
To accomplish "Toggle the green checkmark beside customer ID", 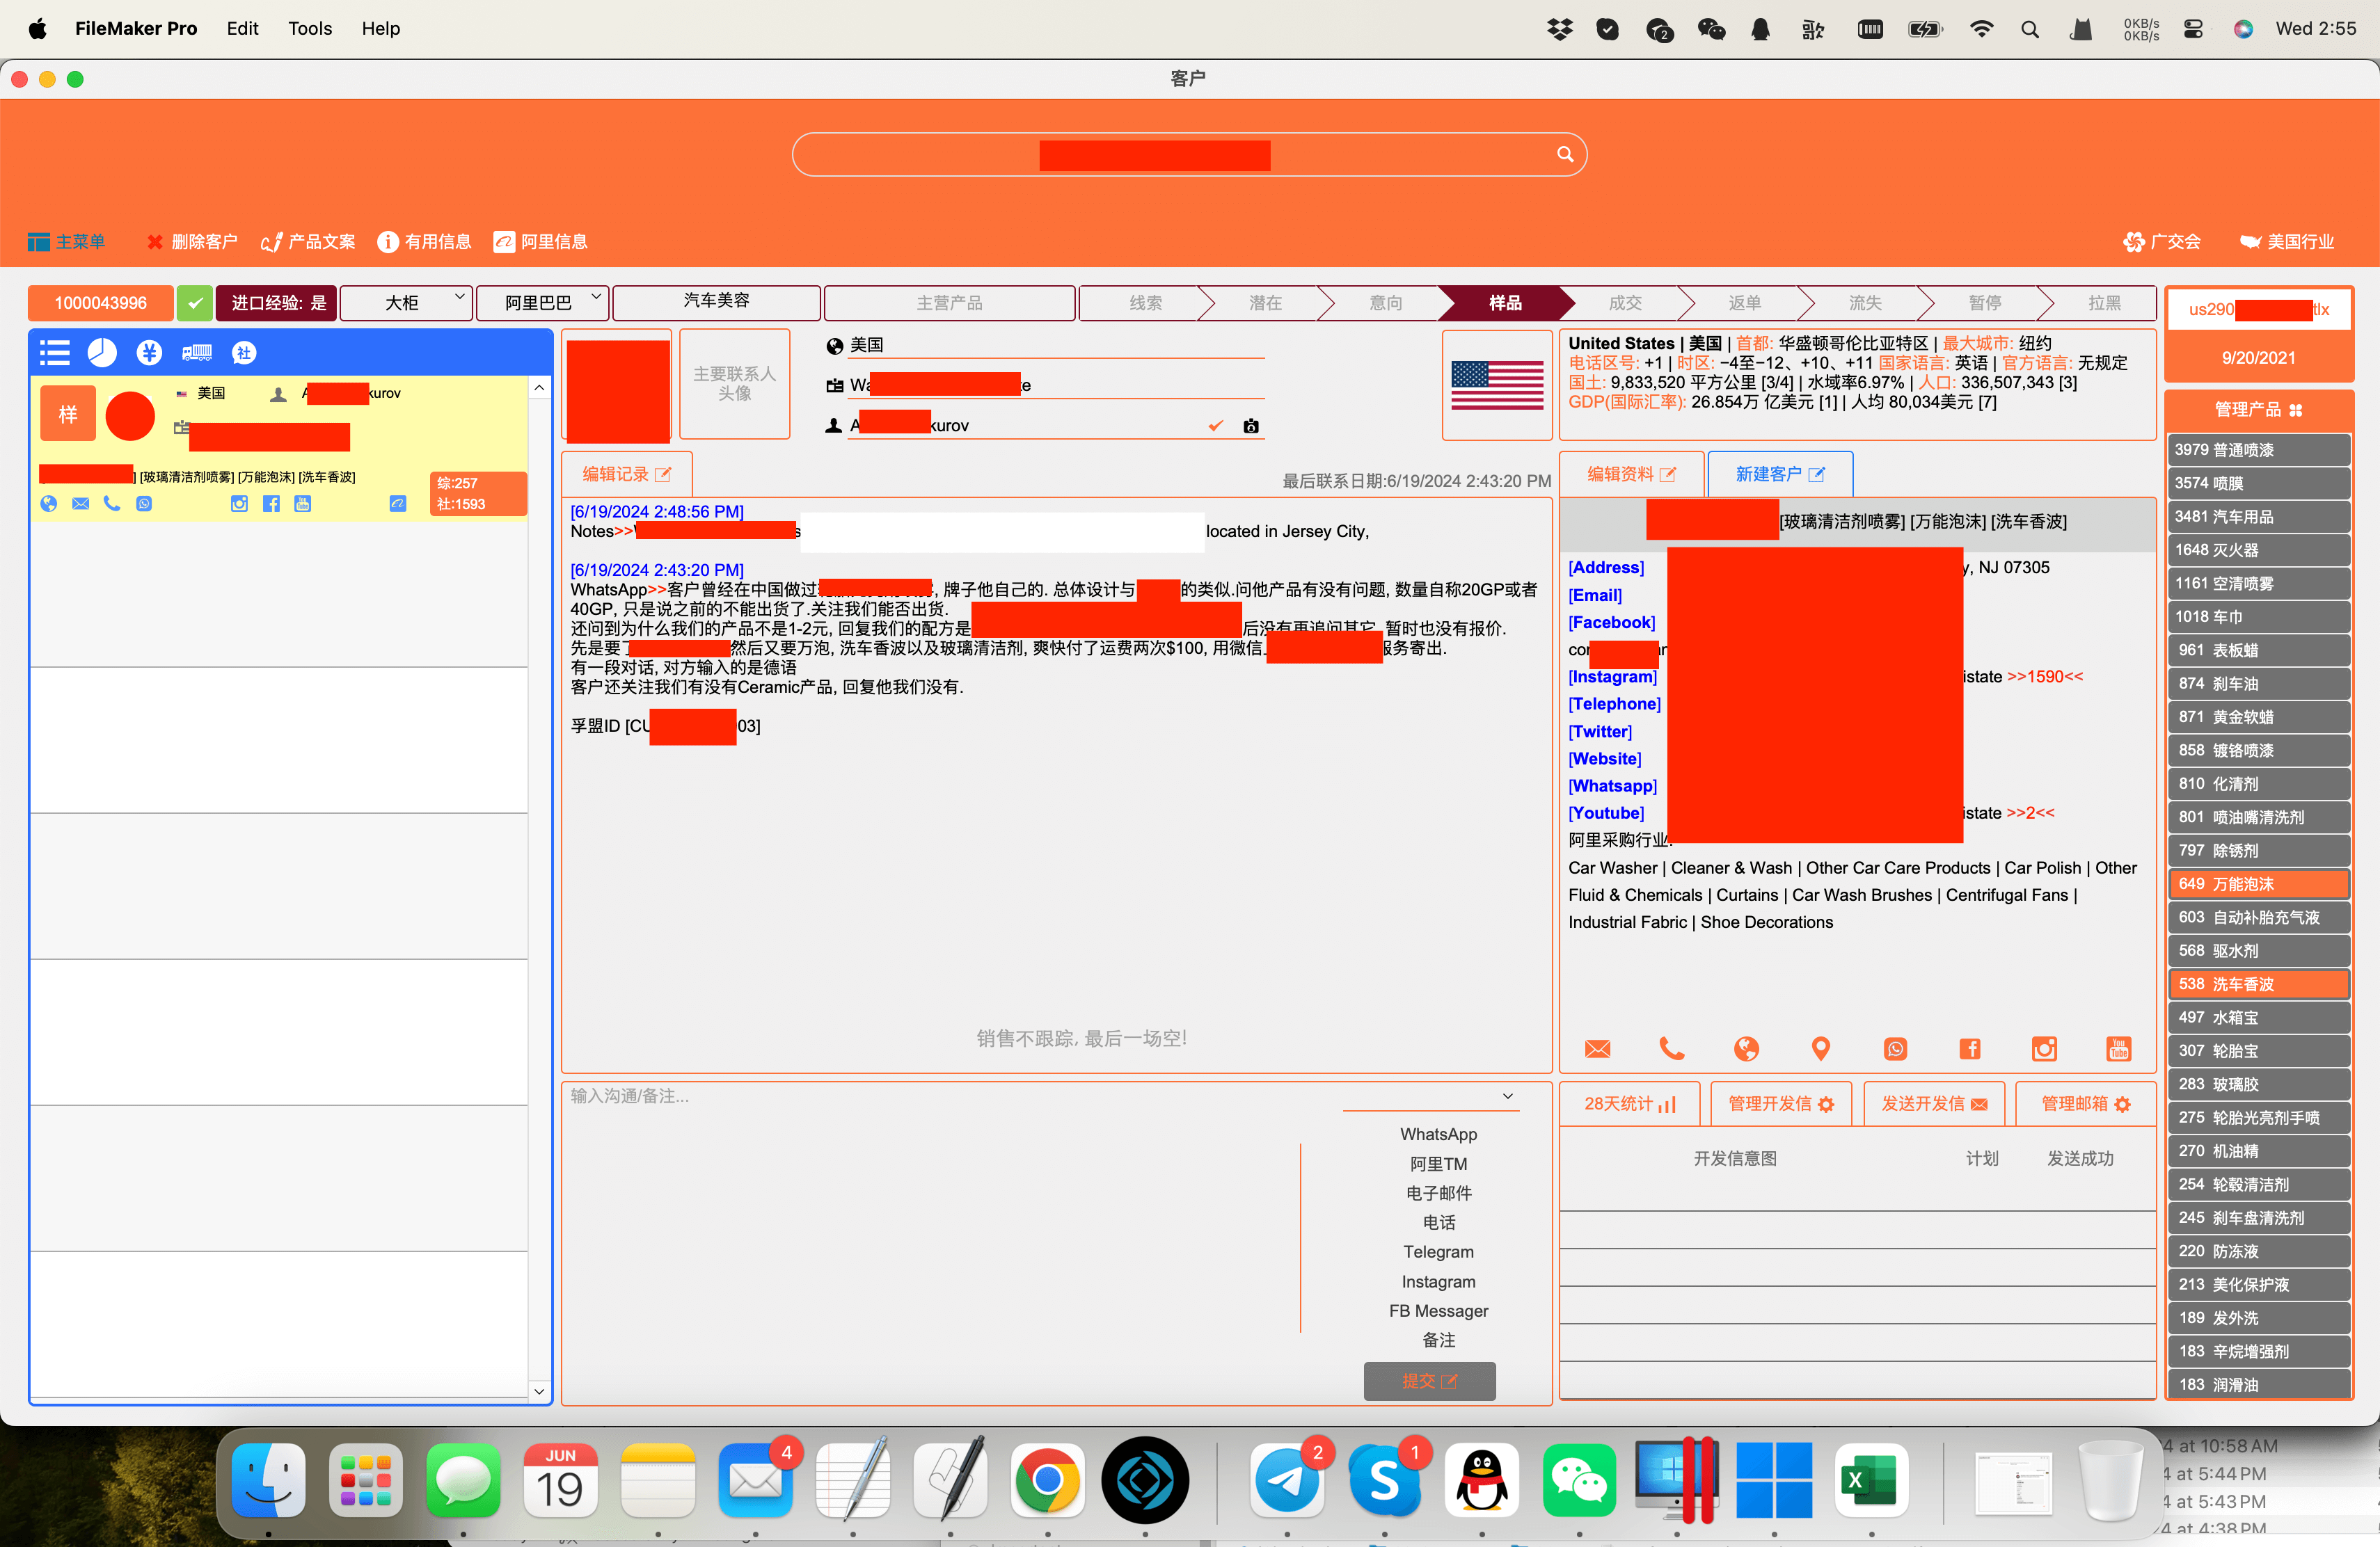I will click(194, 303).
